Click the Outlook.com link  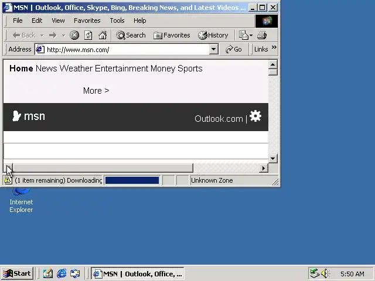click(219, 119)
